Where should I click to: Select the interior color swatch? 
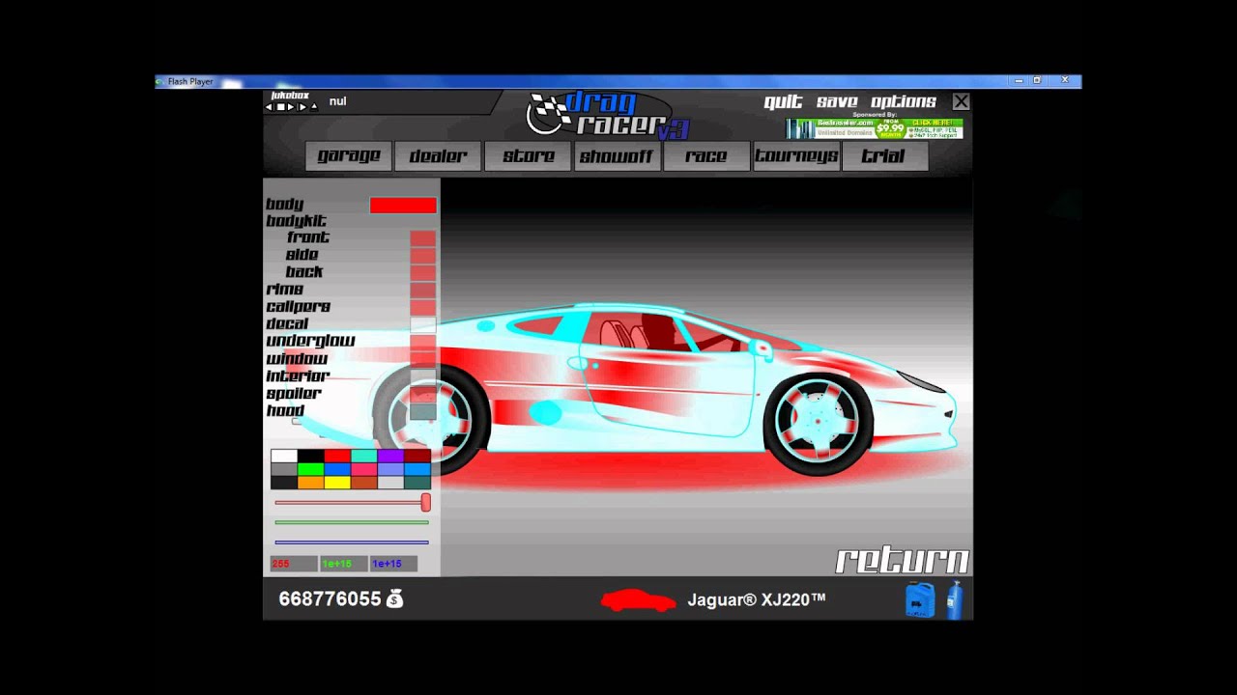click(423, 377)
